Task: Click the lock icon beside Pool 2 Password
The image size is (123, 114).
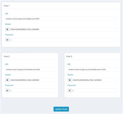Action: [x=7, y=90]
